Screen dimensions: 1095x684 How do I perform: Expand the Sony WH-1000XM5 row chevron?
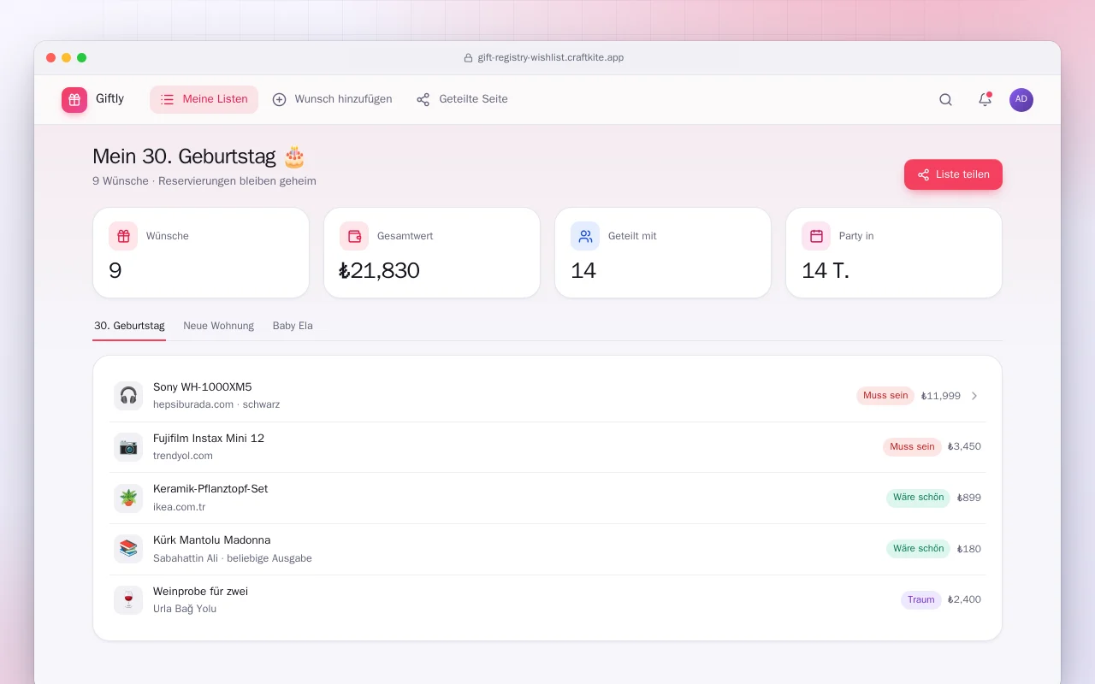[974, 396]
